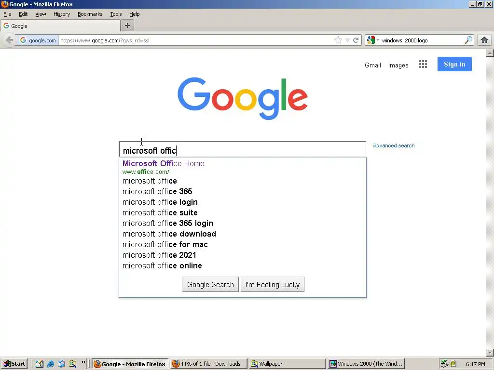
Task: Select the Google - Mozilla Firefox taskbar button
Action: pyautogui.click(x=130, y=364)
